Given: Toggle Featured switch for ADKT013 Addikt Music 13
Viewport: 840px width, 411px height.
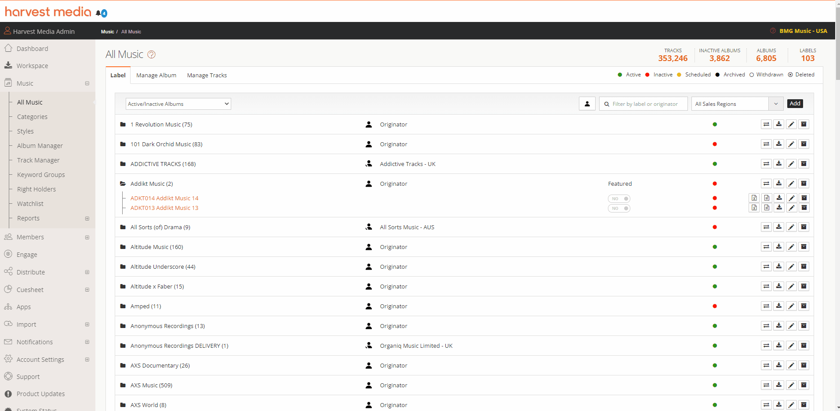Looking at the screenshot, I should [x=619, y=208].
